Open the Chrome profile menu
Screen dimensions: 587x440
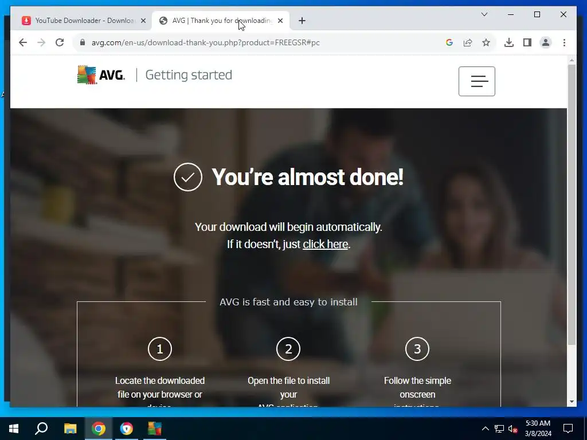click(x=546, y=42)
